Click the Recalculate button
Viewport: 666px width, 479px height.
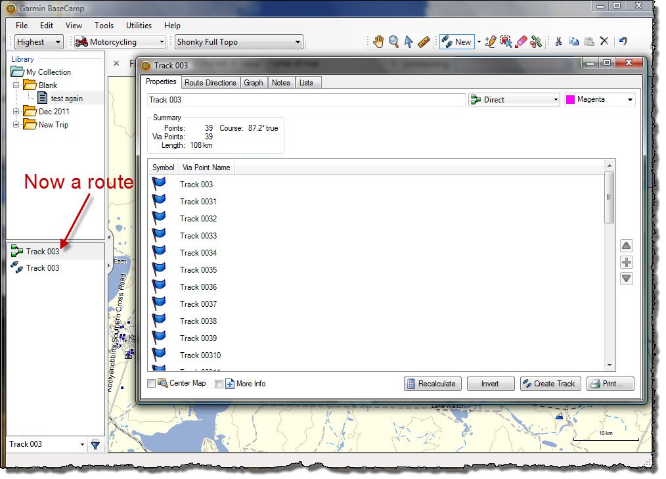pyautogui.click(x=432, y=384)
